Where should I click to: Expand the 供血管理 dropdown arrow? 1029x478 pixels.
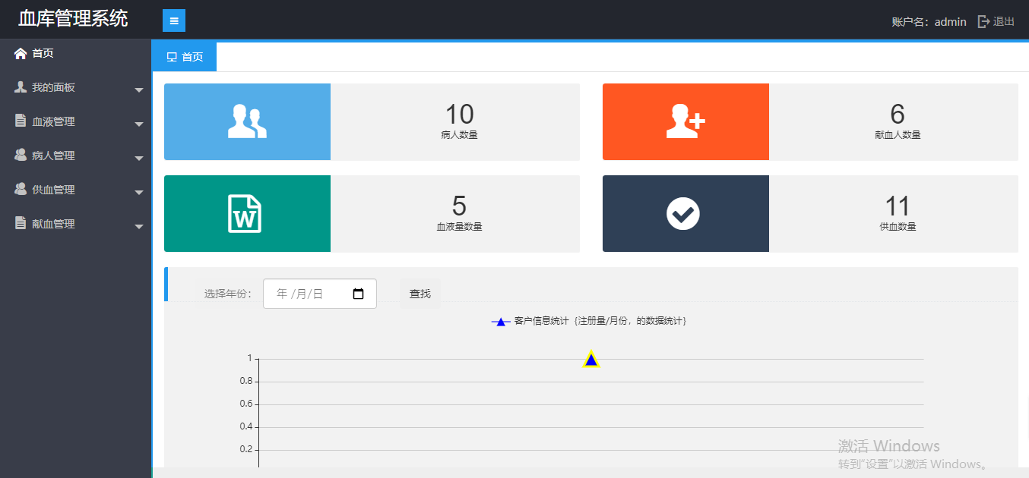coord(139,193)
